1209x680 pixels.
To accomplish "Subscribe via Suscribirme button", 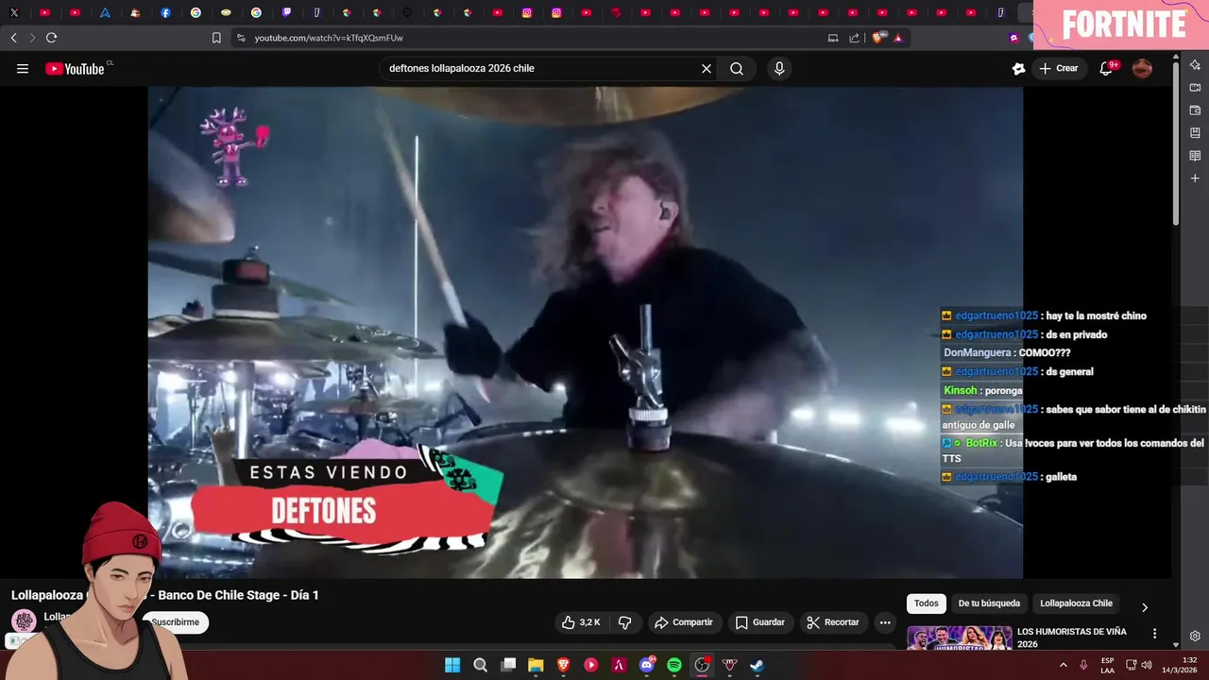I will point(176,622).
